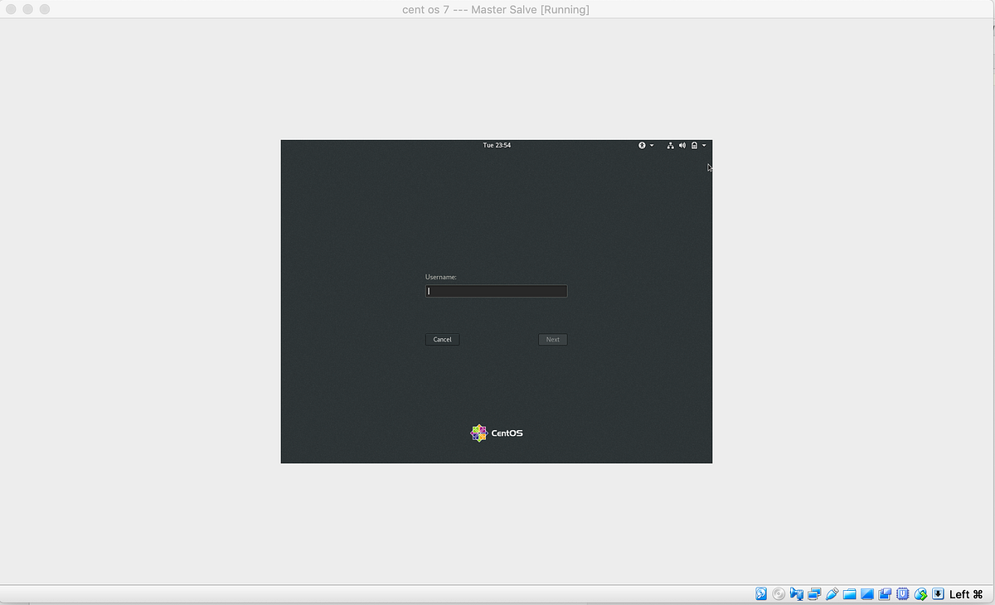
Task: Click the VirtualBox hard disk activity icon
Action: [x=760, y=593]
